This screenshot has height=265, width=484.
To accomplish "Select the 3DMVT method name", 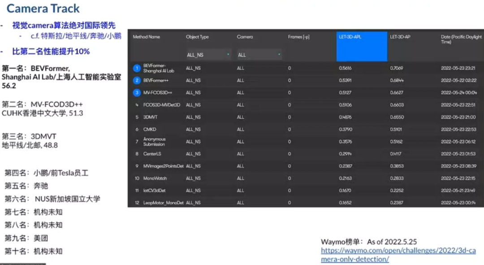I will pos(150,117).
